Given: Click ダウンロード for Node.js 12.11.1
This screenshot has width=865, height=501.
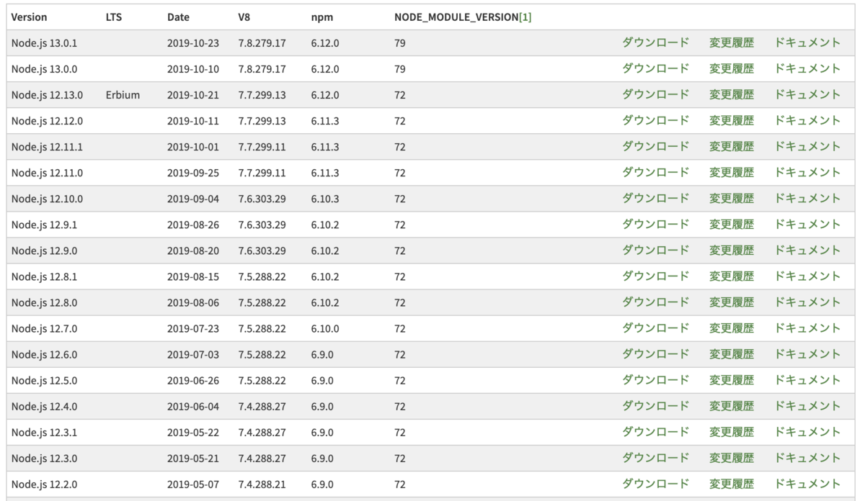Looking at the screenshot, I should pyautogui.click(x=656, y=146).
